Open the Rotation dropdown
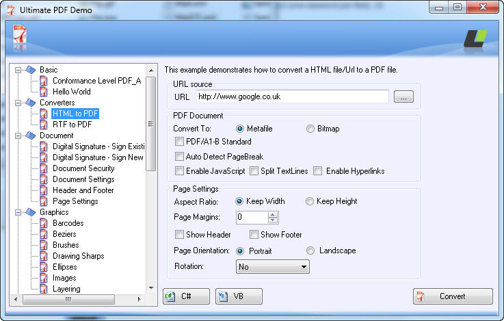 273,267
